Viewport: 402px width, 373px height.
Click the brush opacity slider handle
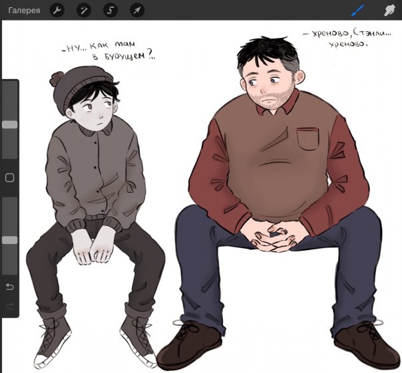(x=10, y=240)
